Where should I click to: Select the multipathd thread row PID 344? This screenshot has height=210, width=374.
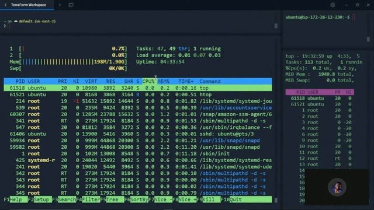tap(138, 187)
